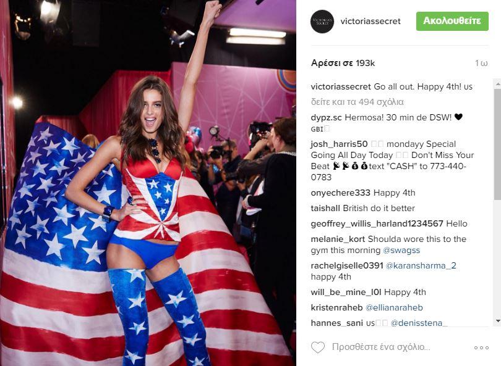Open the @swagss mention link

click(x=401, y=250)
